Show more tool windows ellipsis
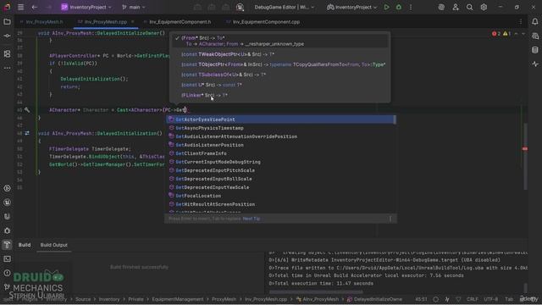 [x=7, y=68]
